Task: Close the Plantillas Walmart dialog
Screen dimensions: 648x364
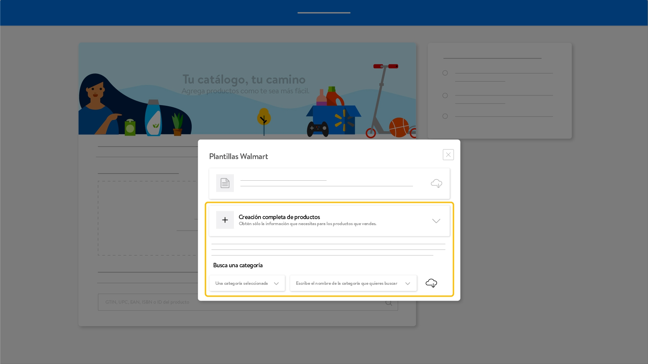Action: click(448, 155)
